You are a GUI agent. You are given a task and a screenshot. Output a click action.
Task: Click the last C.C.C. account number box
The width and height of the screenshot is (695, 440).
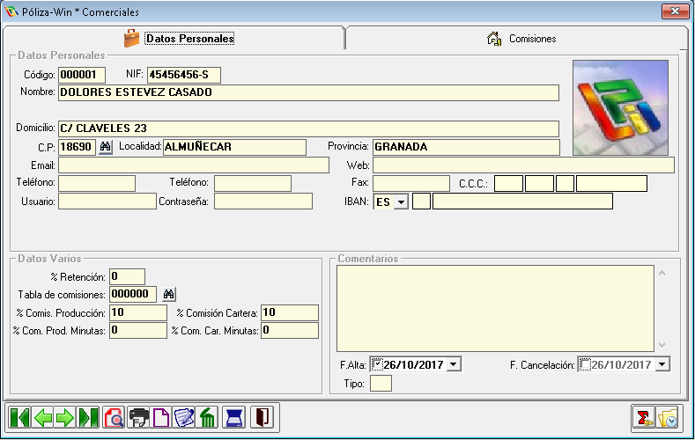tap(611, 183)
